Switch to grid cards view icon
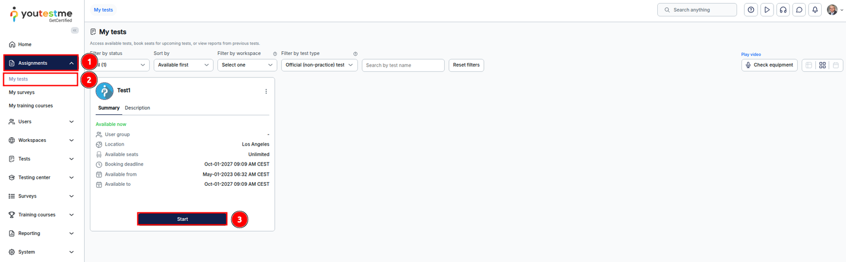The height and width of the screenshot is (262, 846). coord(822,65)
